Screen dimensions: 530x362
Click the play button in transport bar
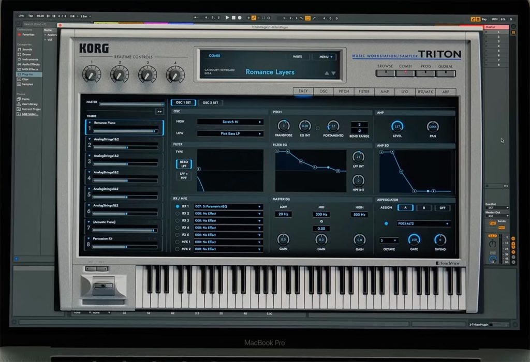(x=227, y=18)
